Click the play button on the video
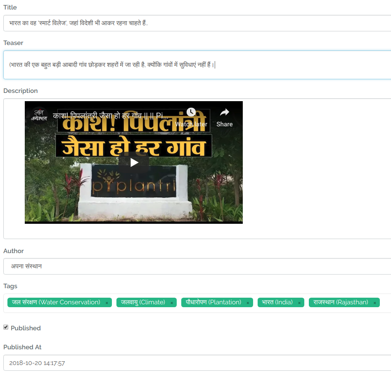Image resolution: width=391 pixels, height=372 pixels. (134, 162)
